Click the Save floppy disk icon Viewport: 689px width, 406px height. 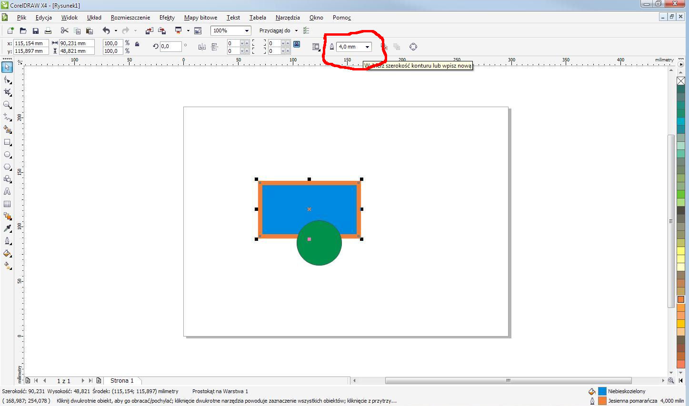point(35,31)
